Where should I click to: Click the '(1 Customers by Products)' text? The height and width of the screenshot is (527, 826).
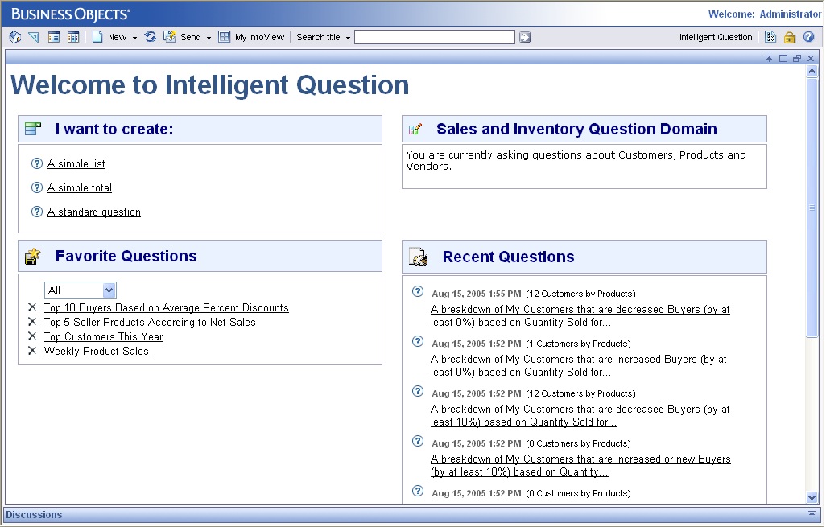[x=578, y=344]
